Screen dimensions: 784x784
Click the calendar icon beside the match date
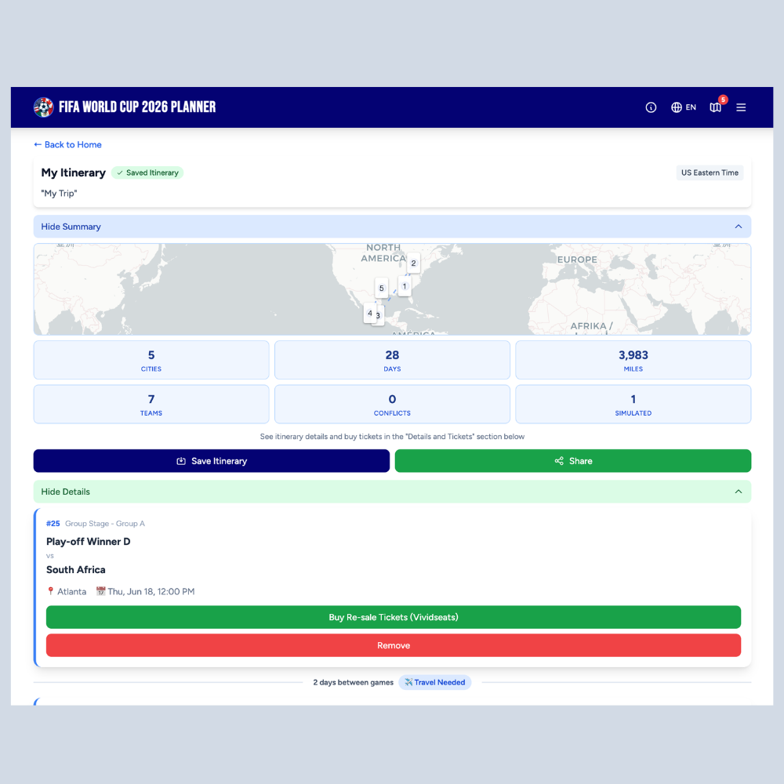point(100,591)
